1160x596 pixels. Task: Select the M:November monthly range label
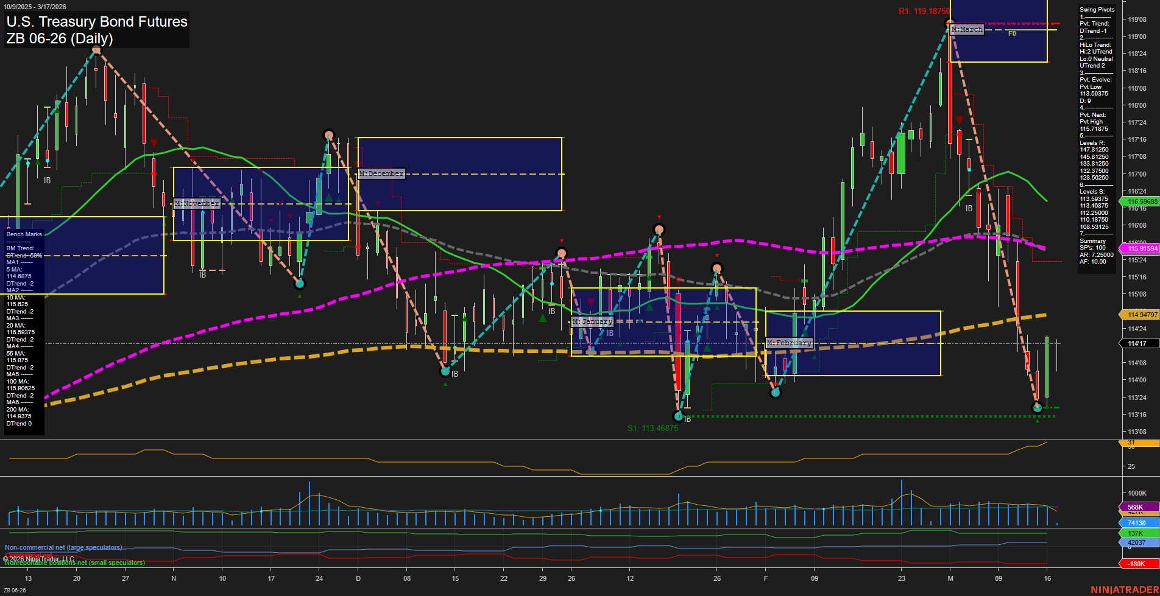[197, 203]
